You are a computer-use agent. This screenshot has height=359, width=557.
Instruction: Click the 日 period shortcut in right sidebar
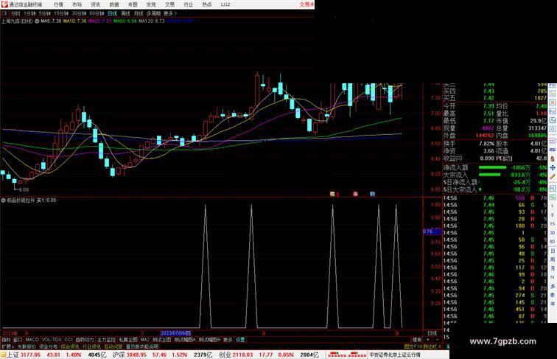click(x=553, y=251)
